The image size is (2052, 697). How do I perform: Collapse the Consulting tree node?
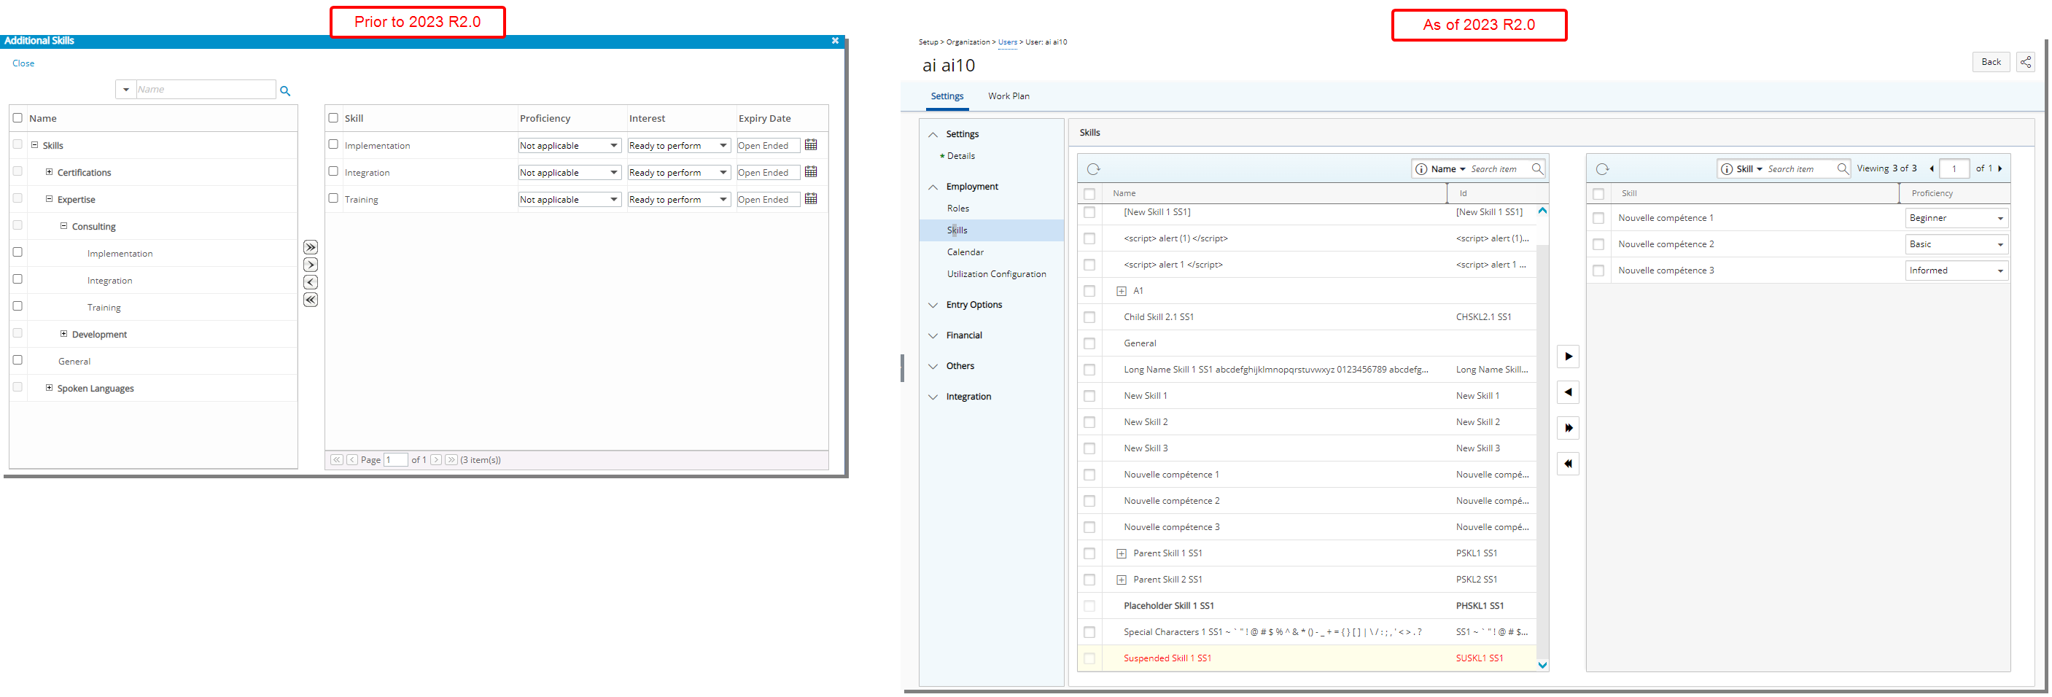point(63,226)
